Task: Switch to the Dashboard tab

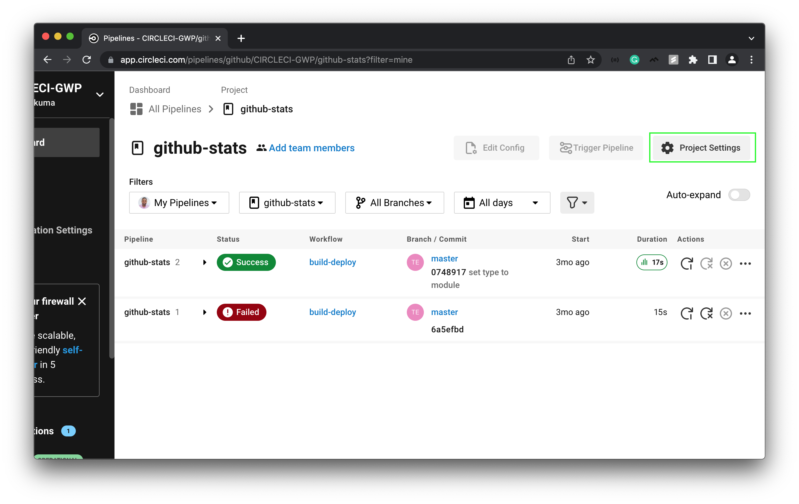Action: point(149,89)
